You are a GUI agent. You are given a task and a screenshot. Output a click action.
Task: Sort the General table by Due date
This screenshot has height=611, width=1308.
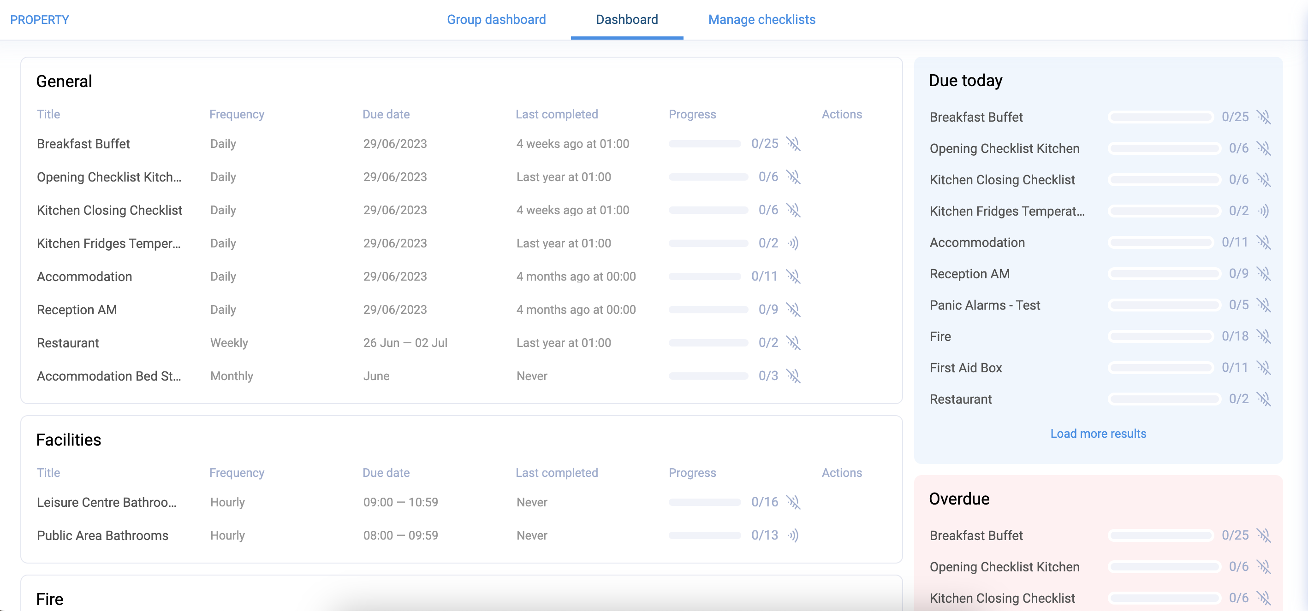386,114
